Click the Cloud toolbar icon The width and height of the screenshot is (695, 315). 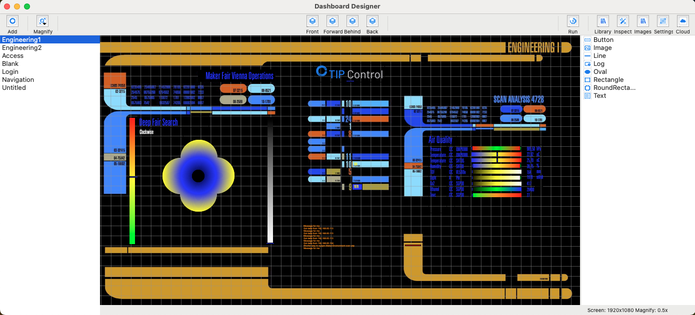(683, 21)
